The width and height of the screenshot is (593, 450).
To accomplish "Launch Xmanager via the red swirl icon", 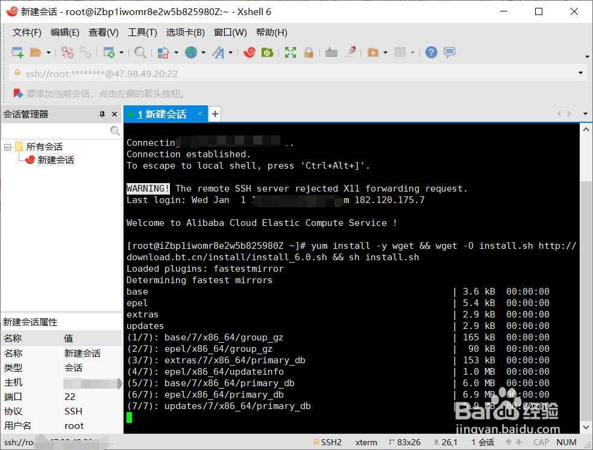I will [249, 52].
